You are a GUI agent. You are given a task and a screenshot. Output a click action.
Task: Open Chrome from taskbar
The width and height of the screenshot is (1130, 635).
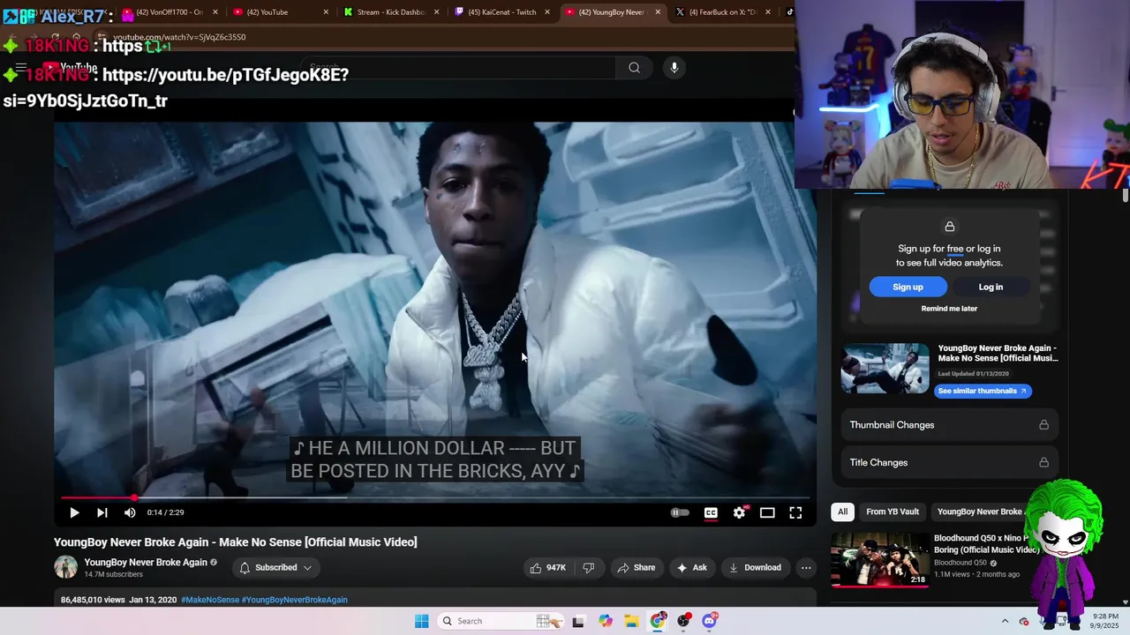658,621
